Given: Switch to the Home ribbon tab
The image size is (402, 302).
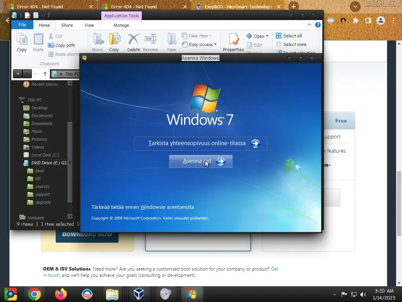Looking at the screenshot, I should pos(44,25).
